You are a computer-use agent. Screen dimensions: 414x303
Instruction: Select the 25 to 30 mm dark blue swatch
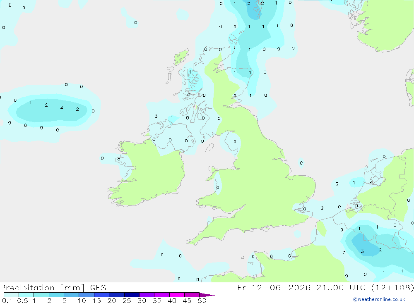[132, 295]
